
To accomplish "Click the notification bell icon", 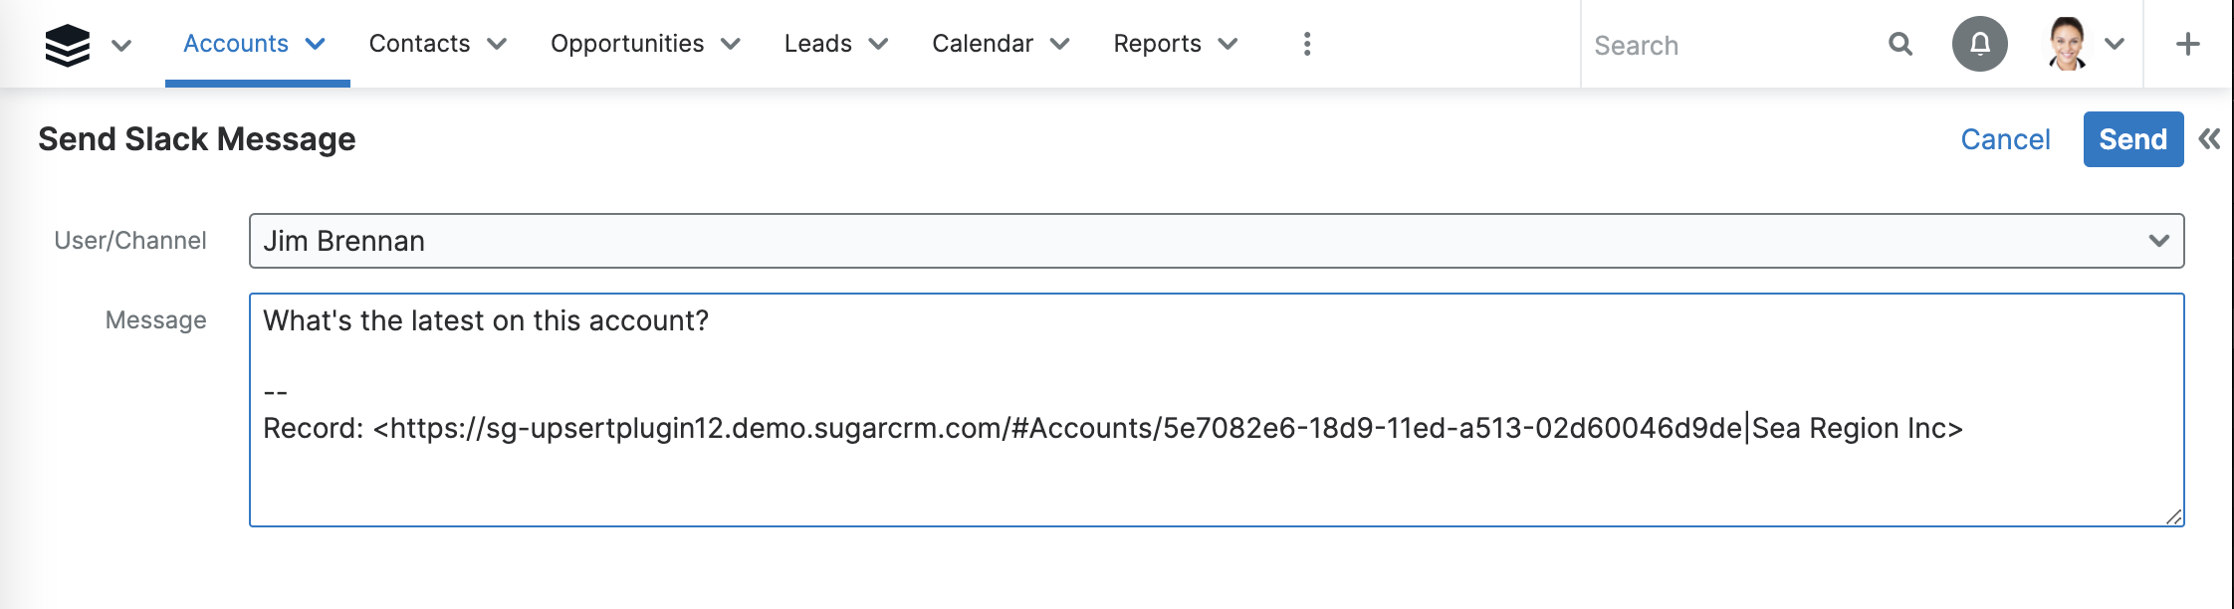I will [1979, 43].
